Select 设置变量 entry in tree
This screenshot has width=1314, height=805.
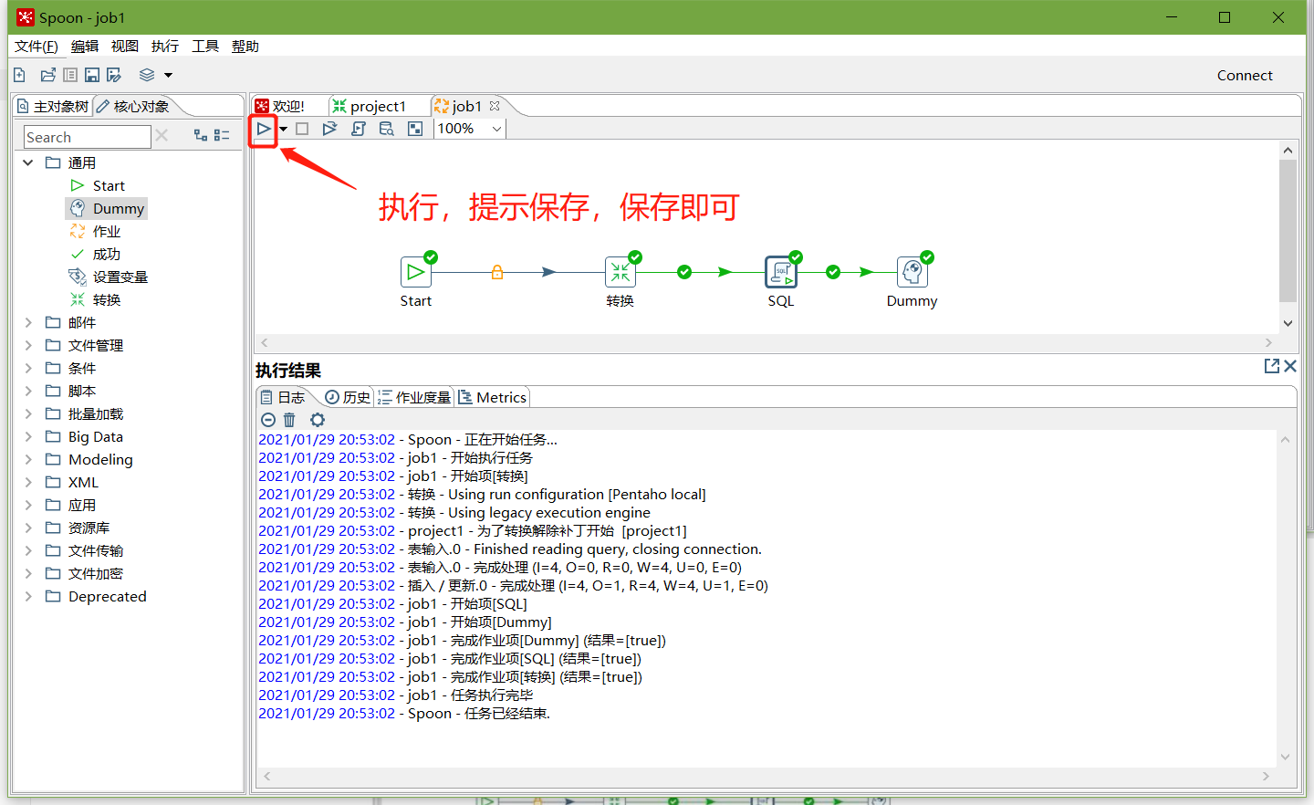(109, 277)
